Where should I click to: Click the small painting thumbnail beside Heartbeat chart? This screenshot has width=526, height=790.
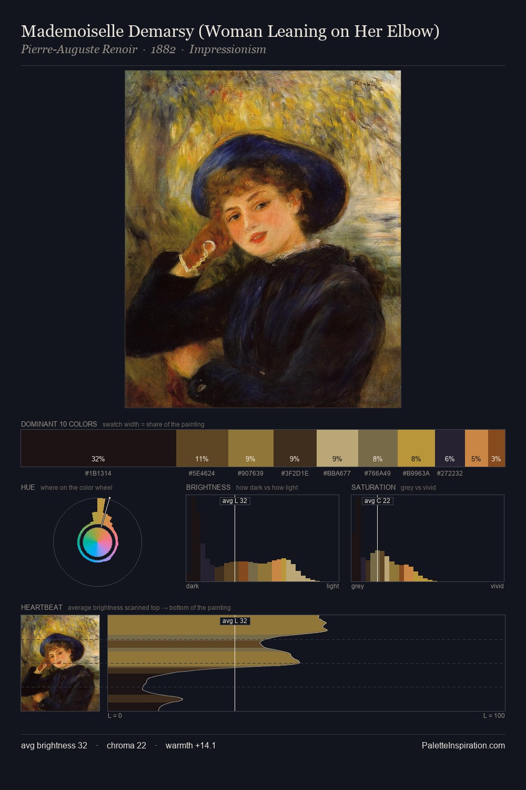pyautogui.click(x=60, y=663)
